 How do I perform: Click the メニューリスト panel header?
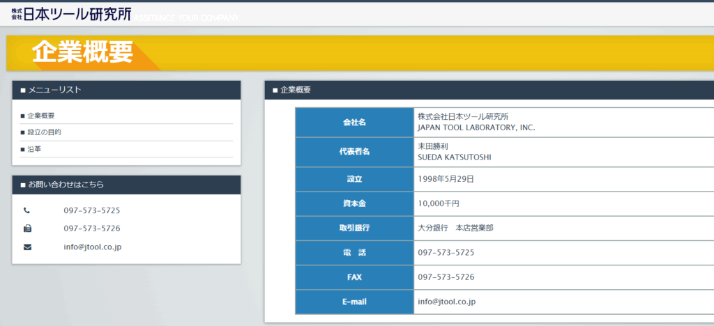pyautogui.click(x=126, y=90)
